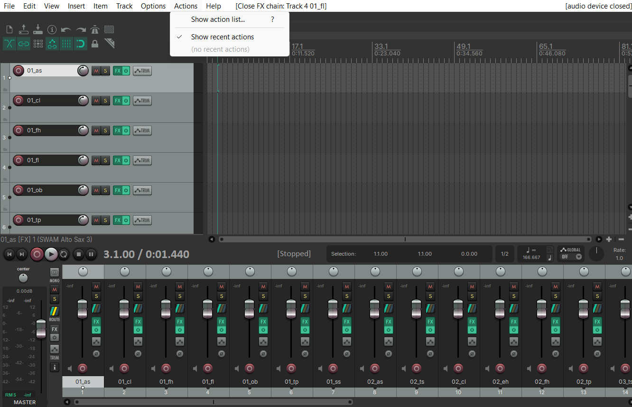Arm track 01_cl record button in track panel
Image resolution: width=632 pixels, height=407 pixels.
pos(19,101)
